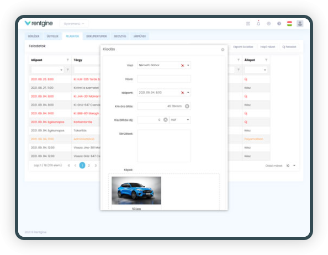Go to page 2 in pagination
Viewport: 328px width, 255px height.
89,166
